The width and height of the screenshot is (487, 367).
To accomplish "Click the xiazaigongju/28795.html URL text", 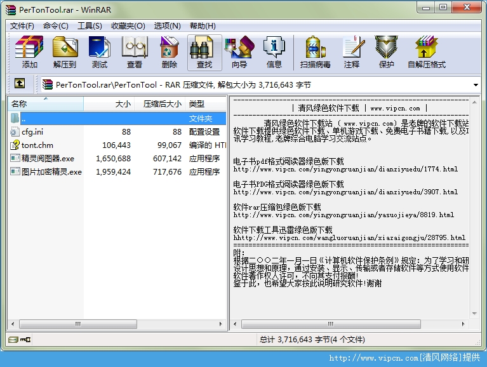I will (x=349, y=238).
